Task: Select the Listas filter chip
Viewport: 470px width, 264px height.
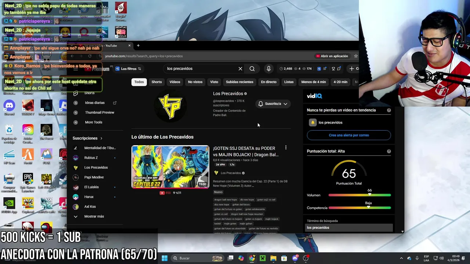Action: [289, 82]
